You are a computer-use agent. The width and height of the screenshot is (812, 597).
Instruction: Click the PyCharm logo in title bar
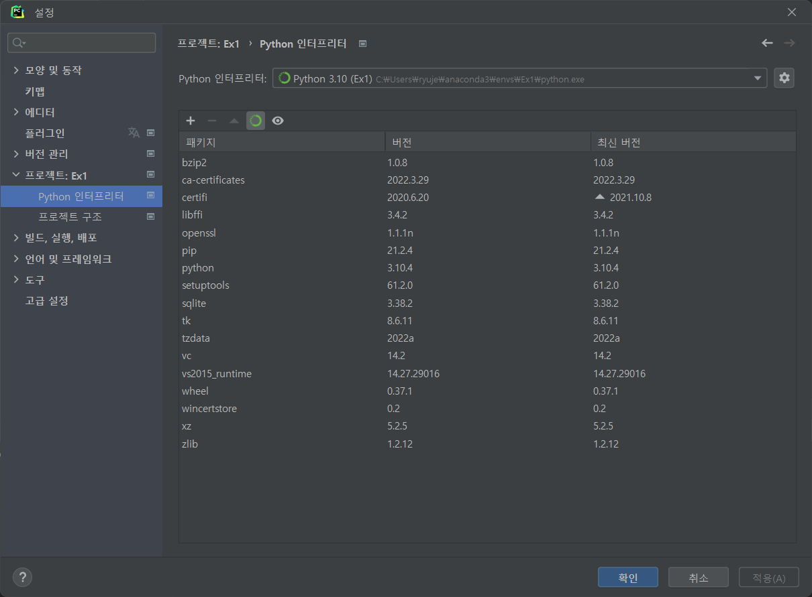point(17,12)
